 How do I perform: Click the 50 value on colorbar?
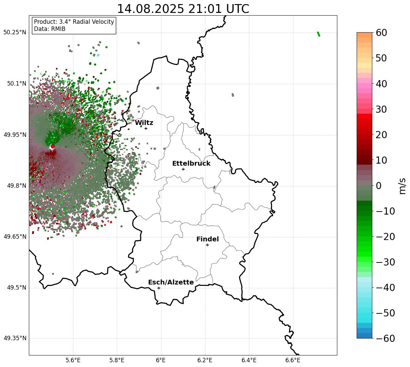[381, 58]
